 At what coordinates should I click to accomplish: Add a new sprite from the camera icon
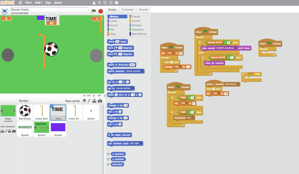pyautogui.click(x=100, y=101)
